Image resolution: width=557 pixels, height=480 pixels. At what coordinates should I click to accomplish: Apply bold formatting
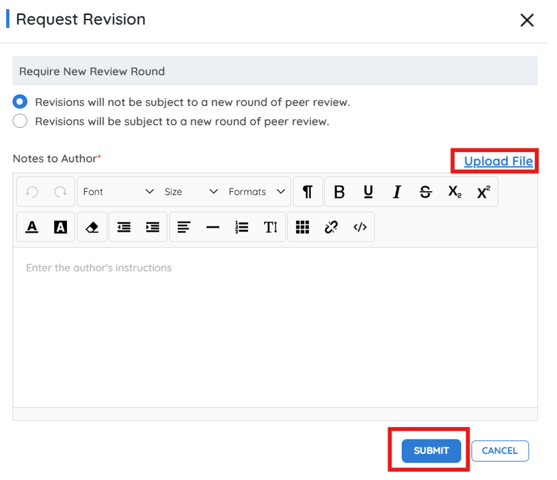[x=339, y=192]
